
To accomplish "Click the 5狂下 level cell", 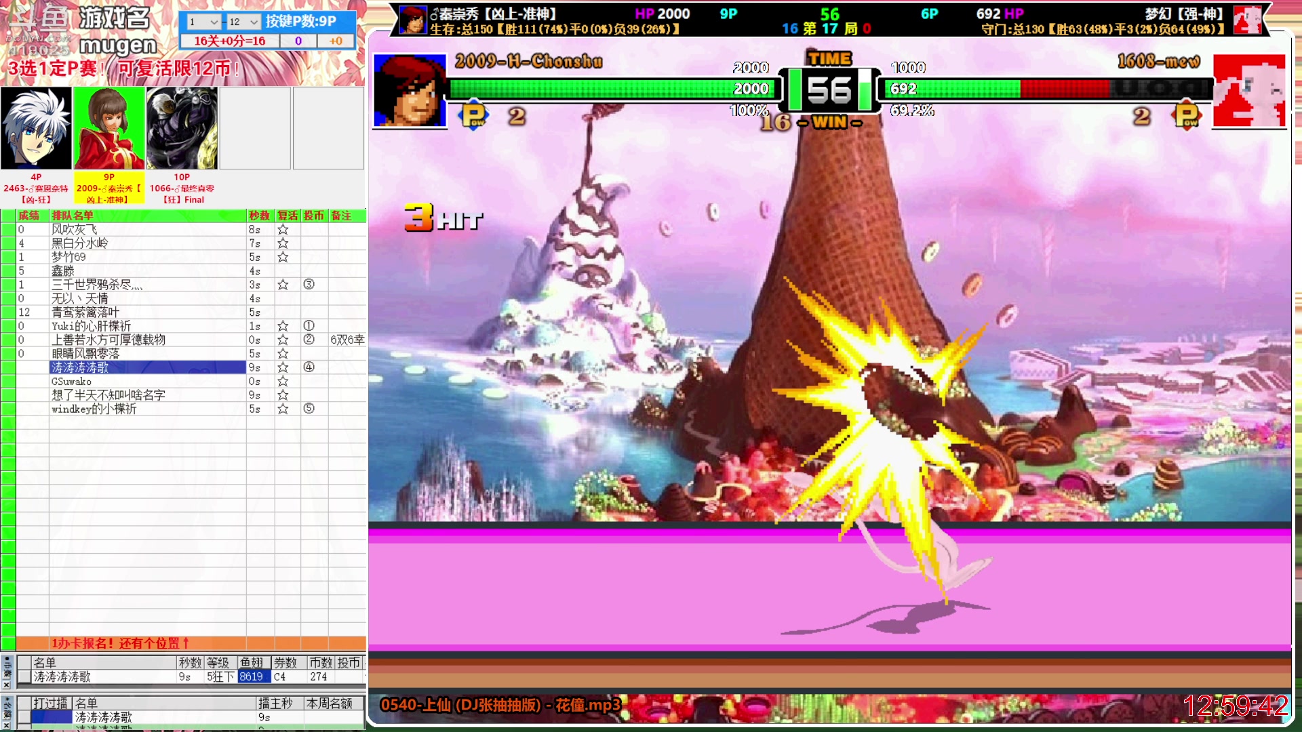I will point(220,676).
